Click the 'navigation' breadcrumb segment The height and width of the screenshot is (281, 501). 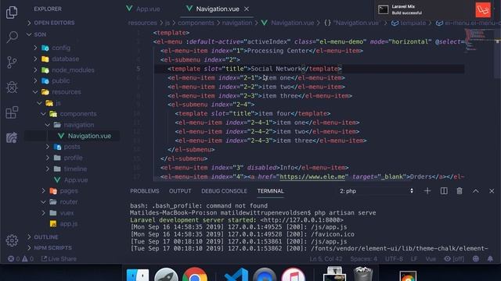(237, 23)
